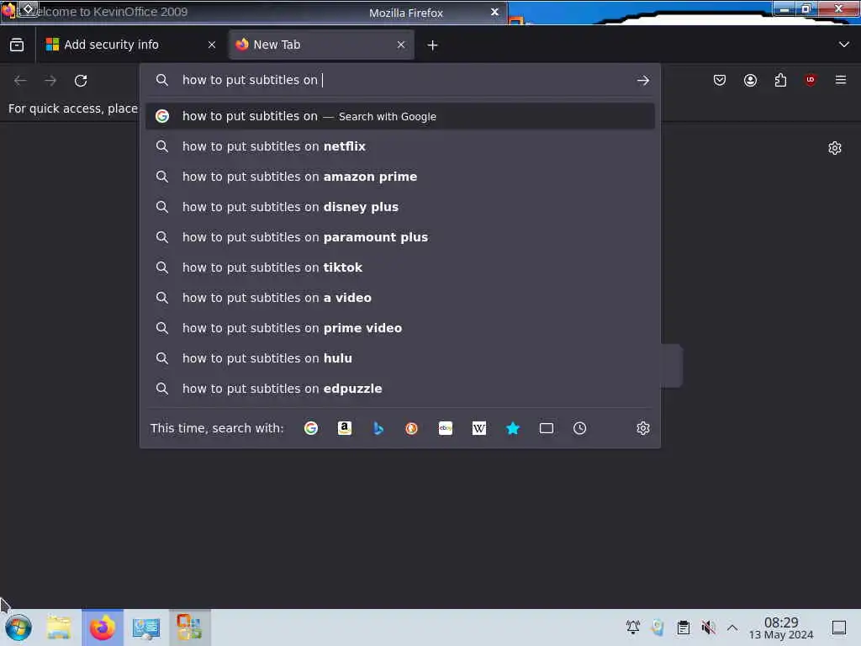Reload the current page

(81, 81)
